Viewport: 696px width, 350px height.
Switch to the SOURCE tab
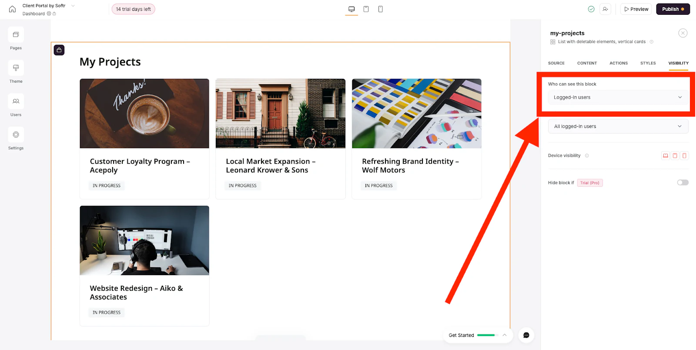(556, 63)
